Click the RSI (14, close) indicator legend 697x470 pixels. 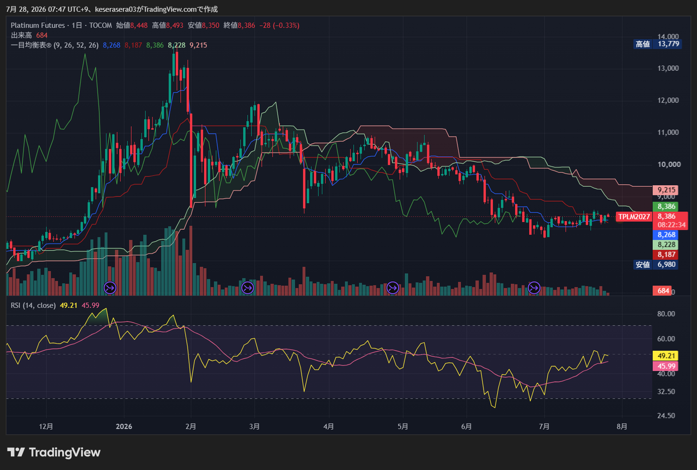coord(33,306)
